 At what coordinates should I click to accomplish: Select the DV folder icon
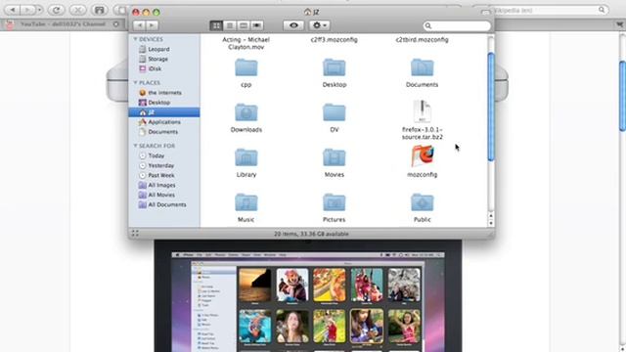click(335, 112)
